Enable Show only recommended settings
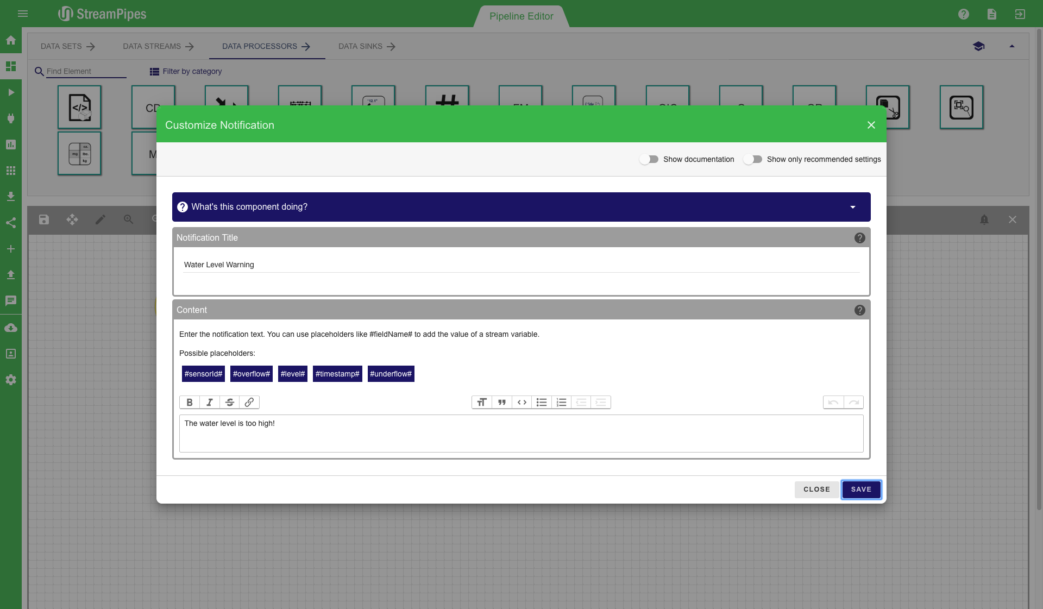 (x=753, y=159)
